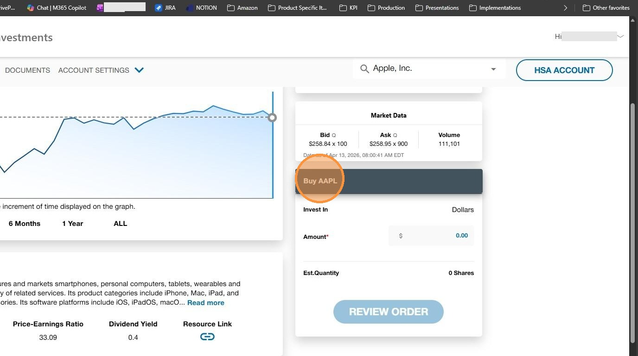This screenshot has width=638, height=356.
Task: Open the M365 Copilot chat bookmark
Action: click(x=57, y=7)
